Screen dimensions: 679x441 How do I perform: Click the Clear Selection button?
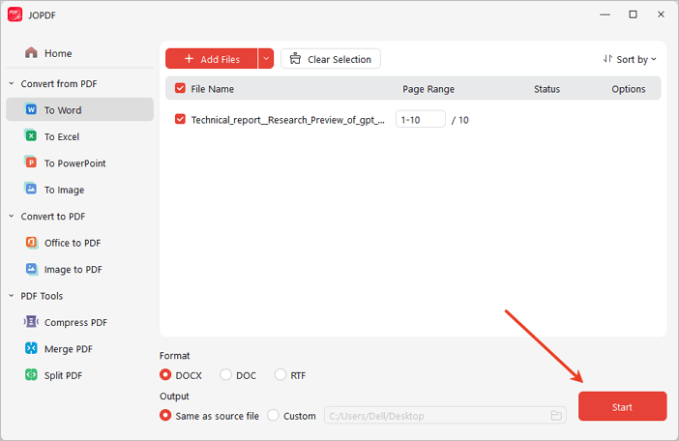tap(331, 58)
